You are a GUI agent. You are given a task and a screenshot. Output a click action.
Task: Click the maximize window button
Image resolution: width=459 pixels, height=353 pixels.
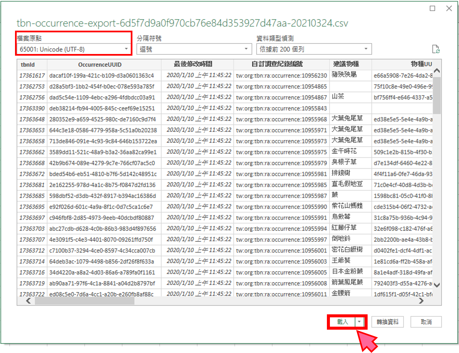[433, 9]
